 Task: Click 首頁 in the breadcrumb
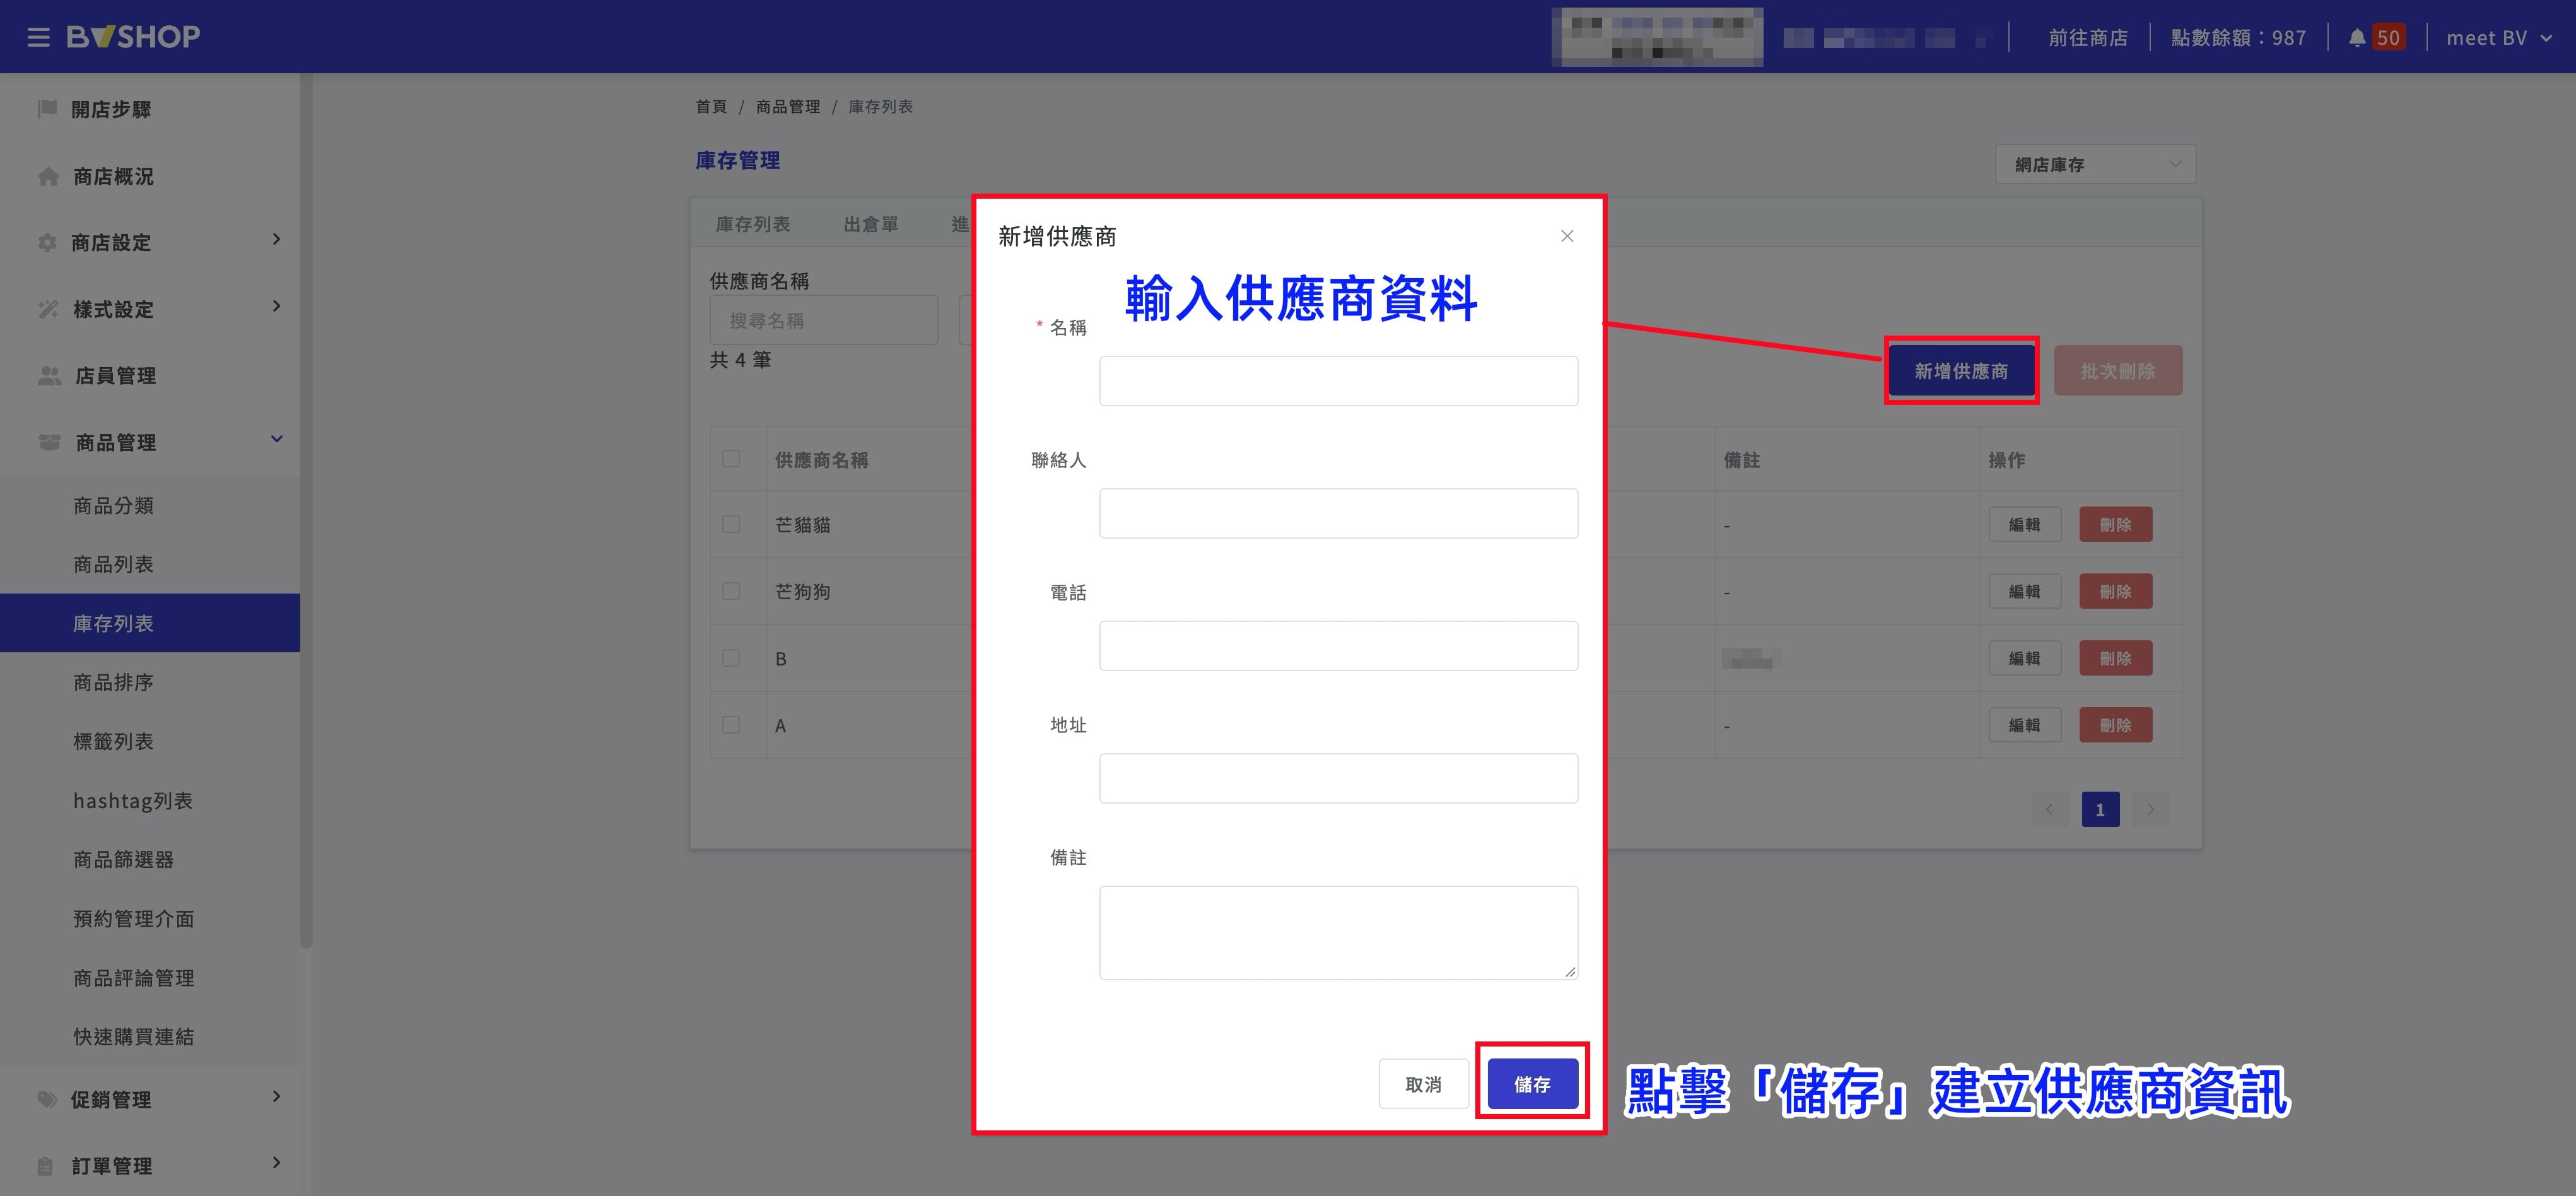pyautogui.click(x=711, y=106)
